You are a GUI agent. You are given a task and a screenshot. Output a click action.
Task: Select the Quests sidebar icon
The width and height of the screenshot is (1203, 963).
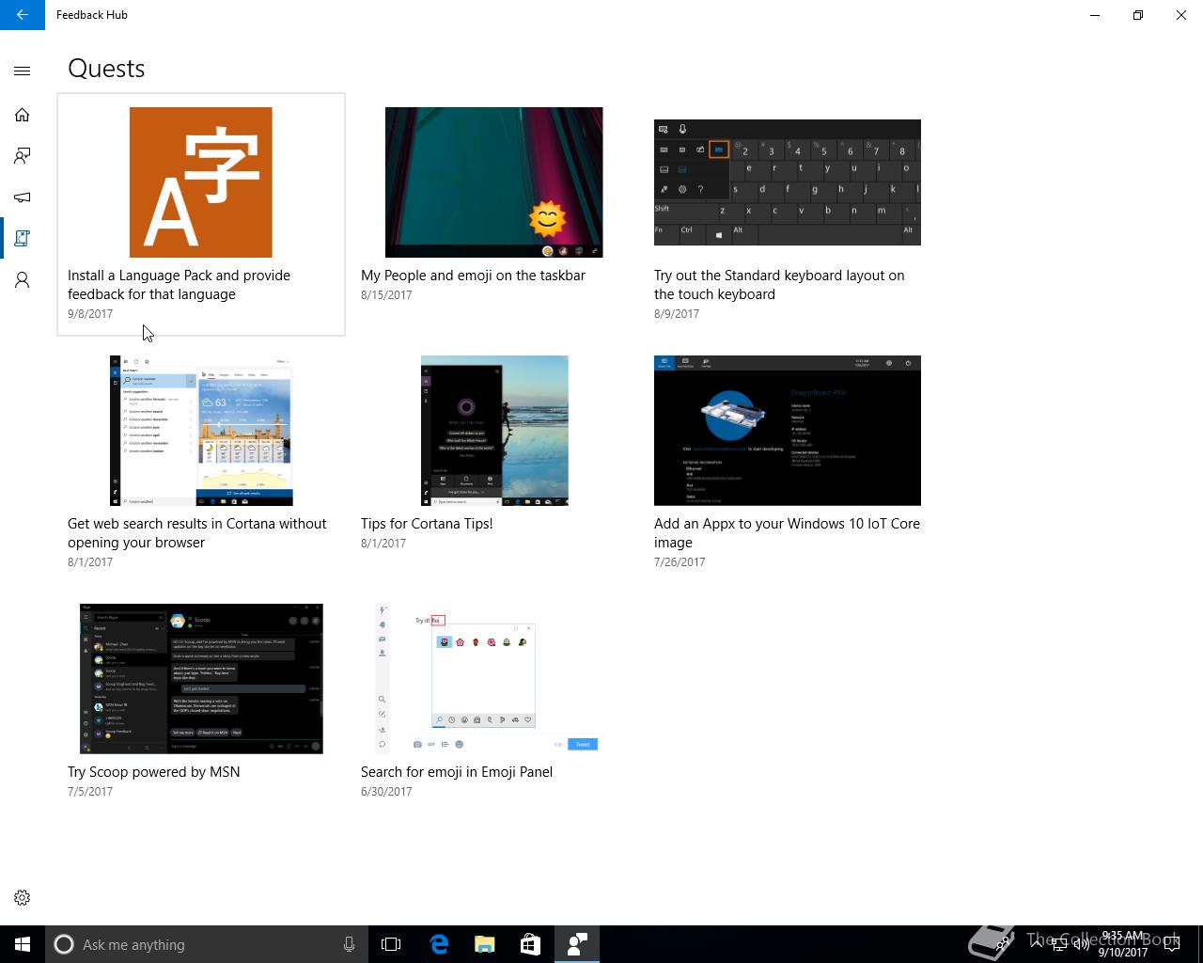pos(23,239)
